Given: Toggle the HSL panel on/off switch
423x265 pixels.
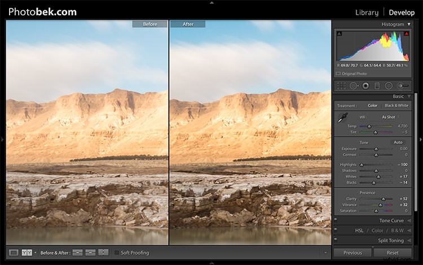Looking at the screenshot, I should coord(336,229).
